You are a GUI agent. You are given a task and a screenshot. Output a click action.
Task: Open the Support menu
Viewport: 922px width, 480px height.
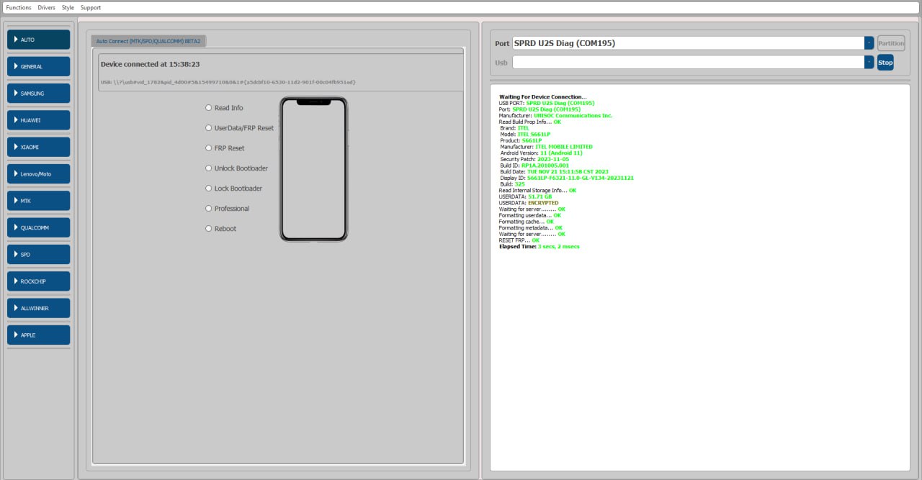point(91,8)
